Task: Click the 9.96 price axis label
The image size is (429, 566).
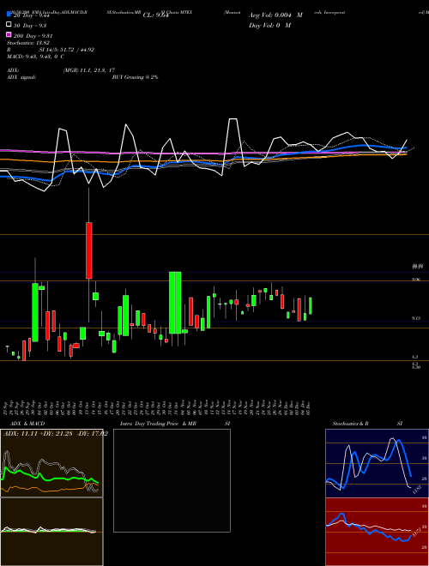Action: [x=416, y=280]
